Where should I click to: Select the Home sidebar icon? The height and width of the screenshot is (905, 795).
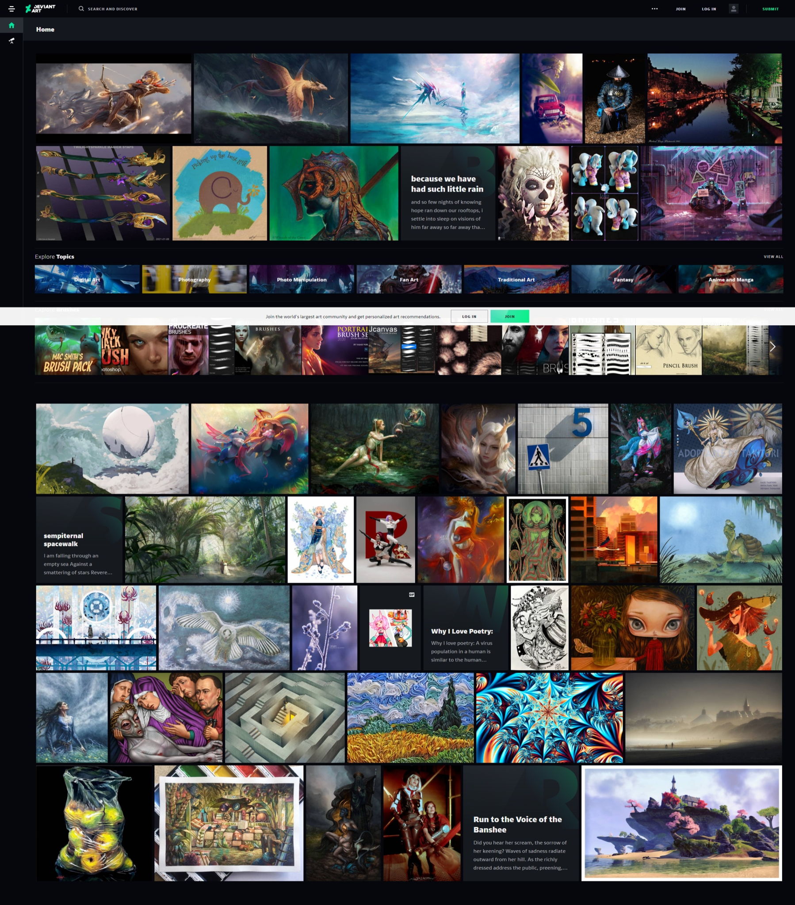pyautogui.click(x=11, y=25)
